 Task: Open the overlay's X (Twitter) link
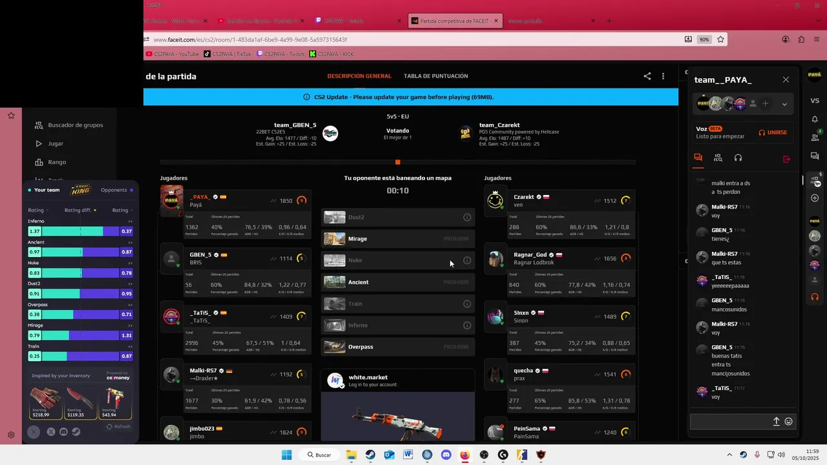pyautogui.click(x=51, y=432)
